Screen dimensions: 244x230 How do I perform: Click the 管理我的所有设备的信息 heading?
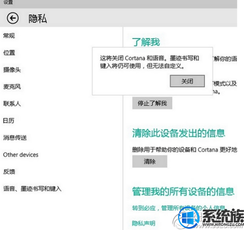point(183,192)
